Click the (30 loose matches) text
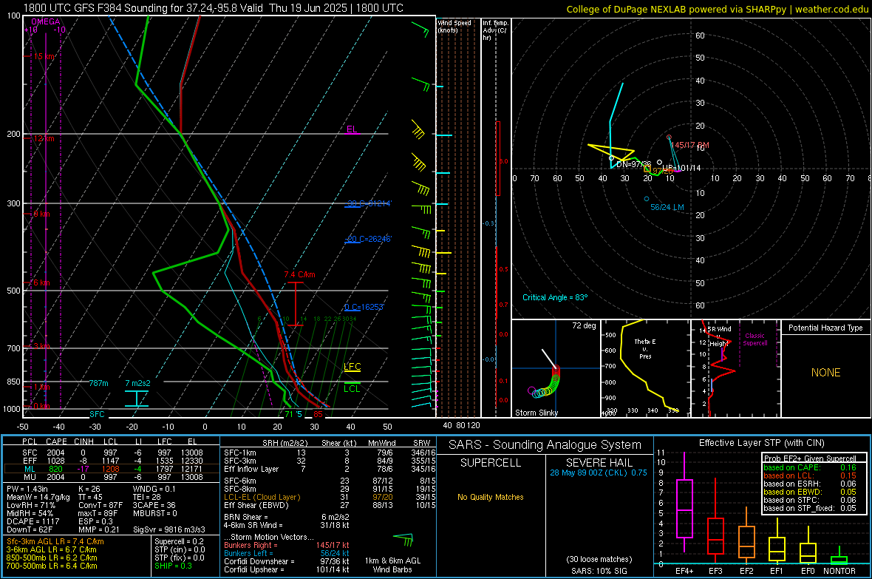Screen dimensions: 872x579 pyautogui.click(x=599, y=559)
